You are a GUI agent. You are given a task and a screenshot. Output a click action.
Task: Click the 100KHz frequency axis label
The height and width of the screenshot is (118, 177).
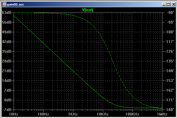[x=132, y=114]
